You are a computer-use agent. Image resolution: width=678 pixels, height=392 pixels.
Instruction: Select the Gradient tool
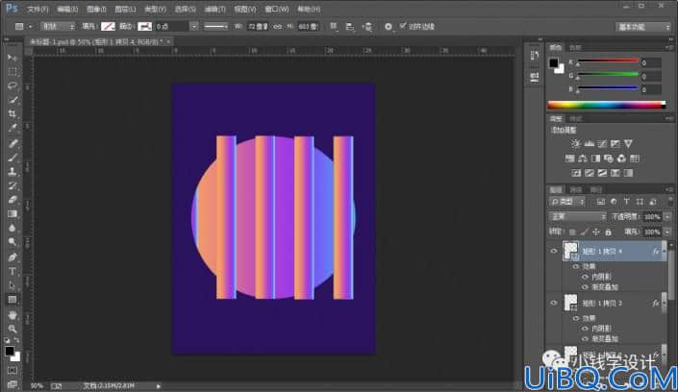[x=13, y=214]
